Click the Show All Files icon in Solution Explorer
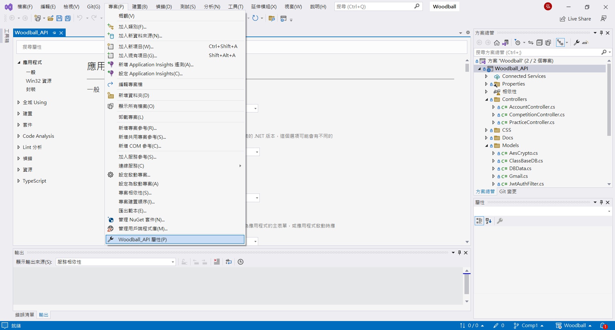Image resolution: width=615 pixels, height=330 pixels. pyautogui.click(x=548, y=43)
